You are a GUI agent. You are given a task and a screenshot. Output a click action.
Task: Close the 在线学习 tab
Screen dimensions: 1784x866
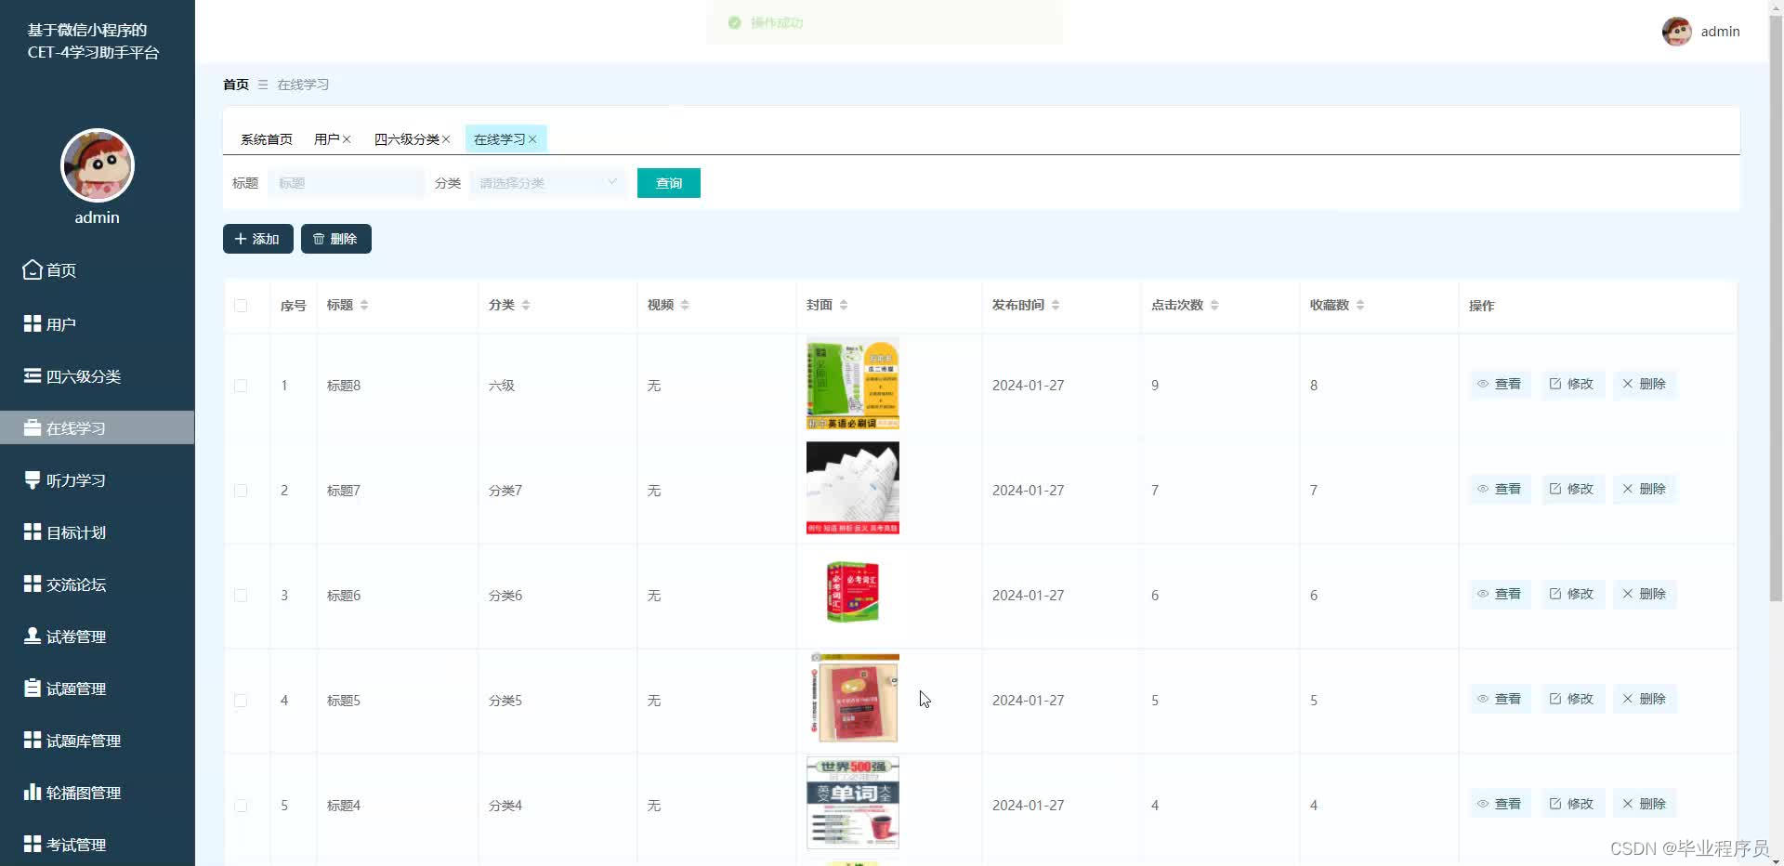pos(532,139)
